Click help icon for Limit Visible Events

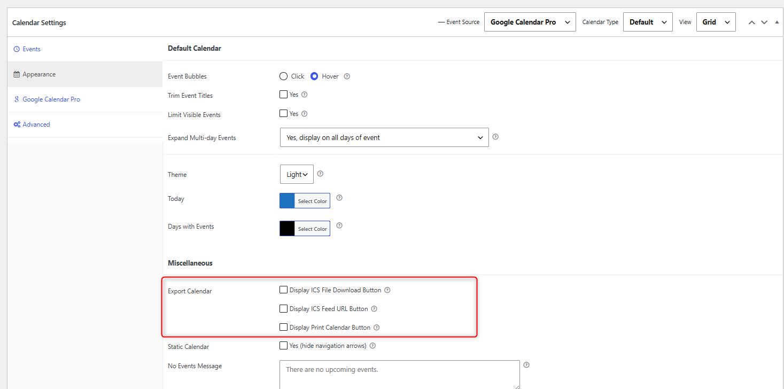tap(305, 114)
